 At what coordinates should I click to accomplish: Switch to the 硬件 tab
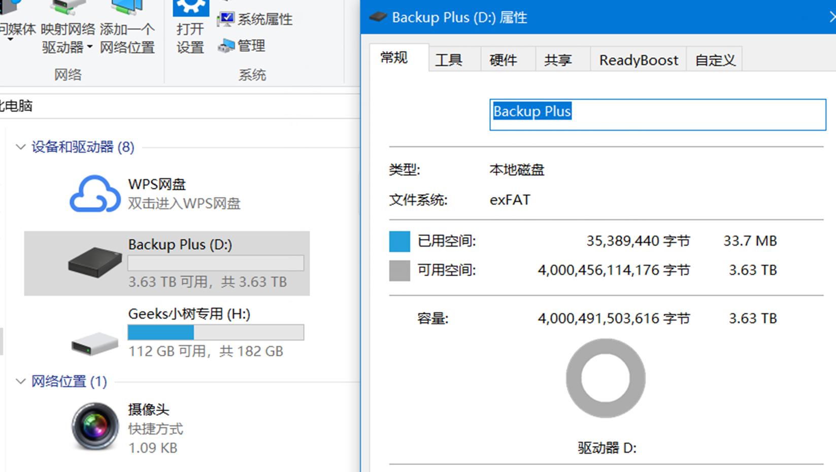click(x=504, y=59)
